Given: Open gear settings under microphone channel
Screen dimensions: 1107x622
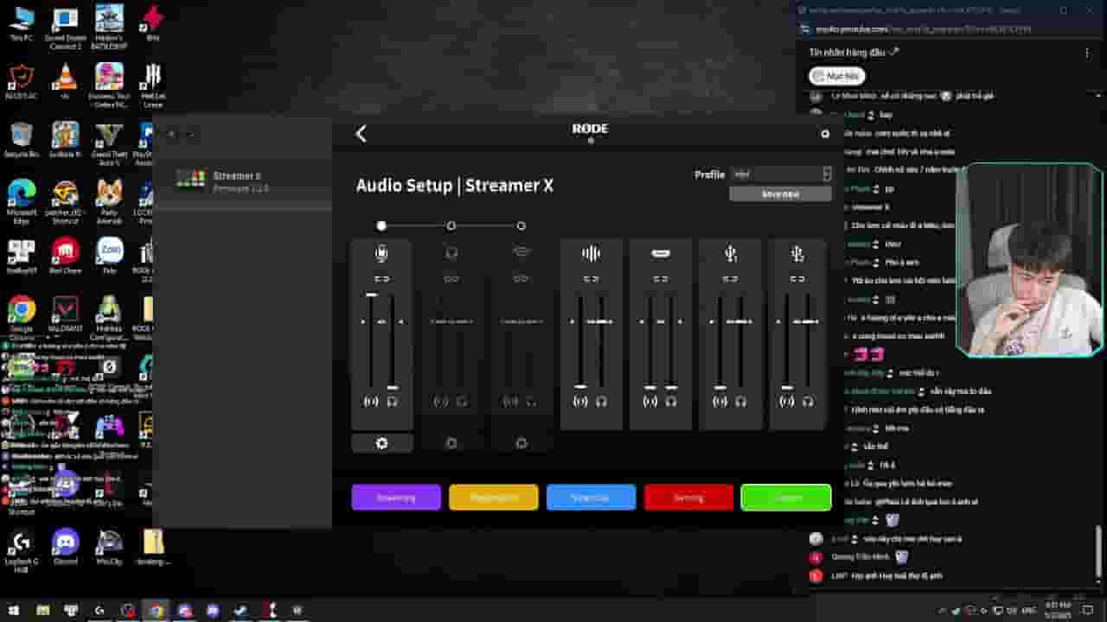Looking at the screenshot, I should click(x=382, y=443).
